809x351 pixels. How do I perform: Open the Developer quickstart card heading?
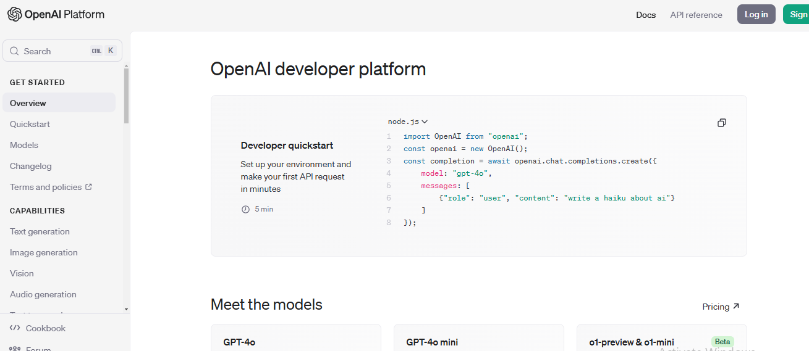pos(287,146)
